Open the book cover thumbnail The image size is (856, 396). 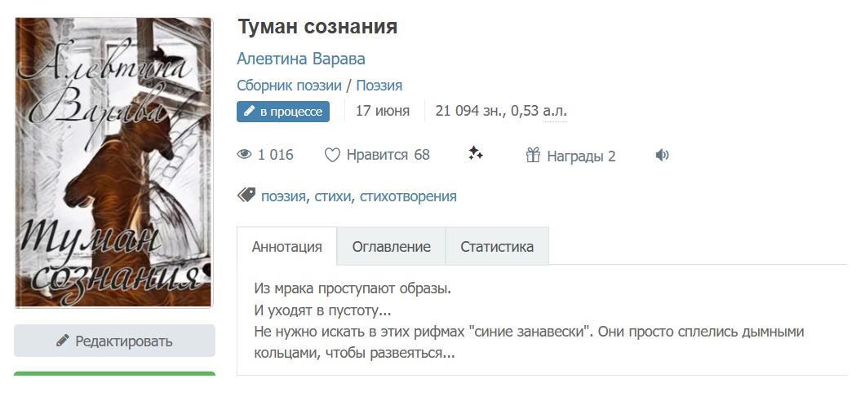pyautogui.click(x=113, y=163)
